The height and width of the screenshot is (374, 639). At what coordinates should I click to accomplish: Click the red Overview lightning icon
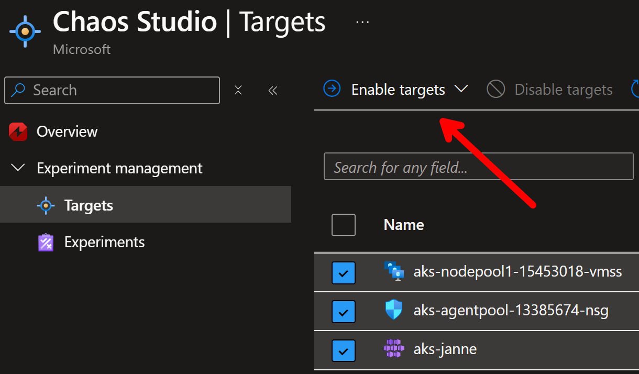point(18,131)
